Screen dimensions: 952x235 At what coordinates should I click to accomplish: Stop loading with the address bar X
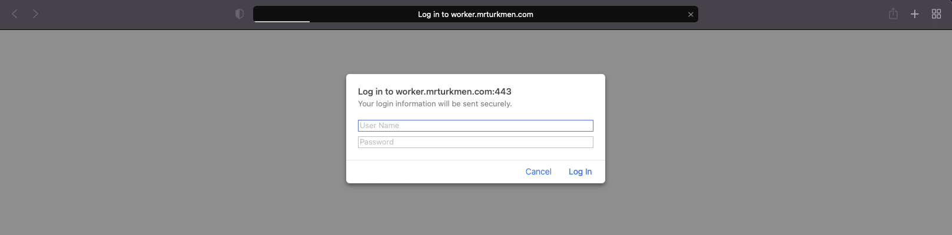(691, 15)
